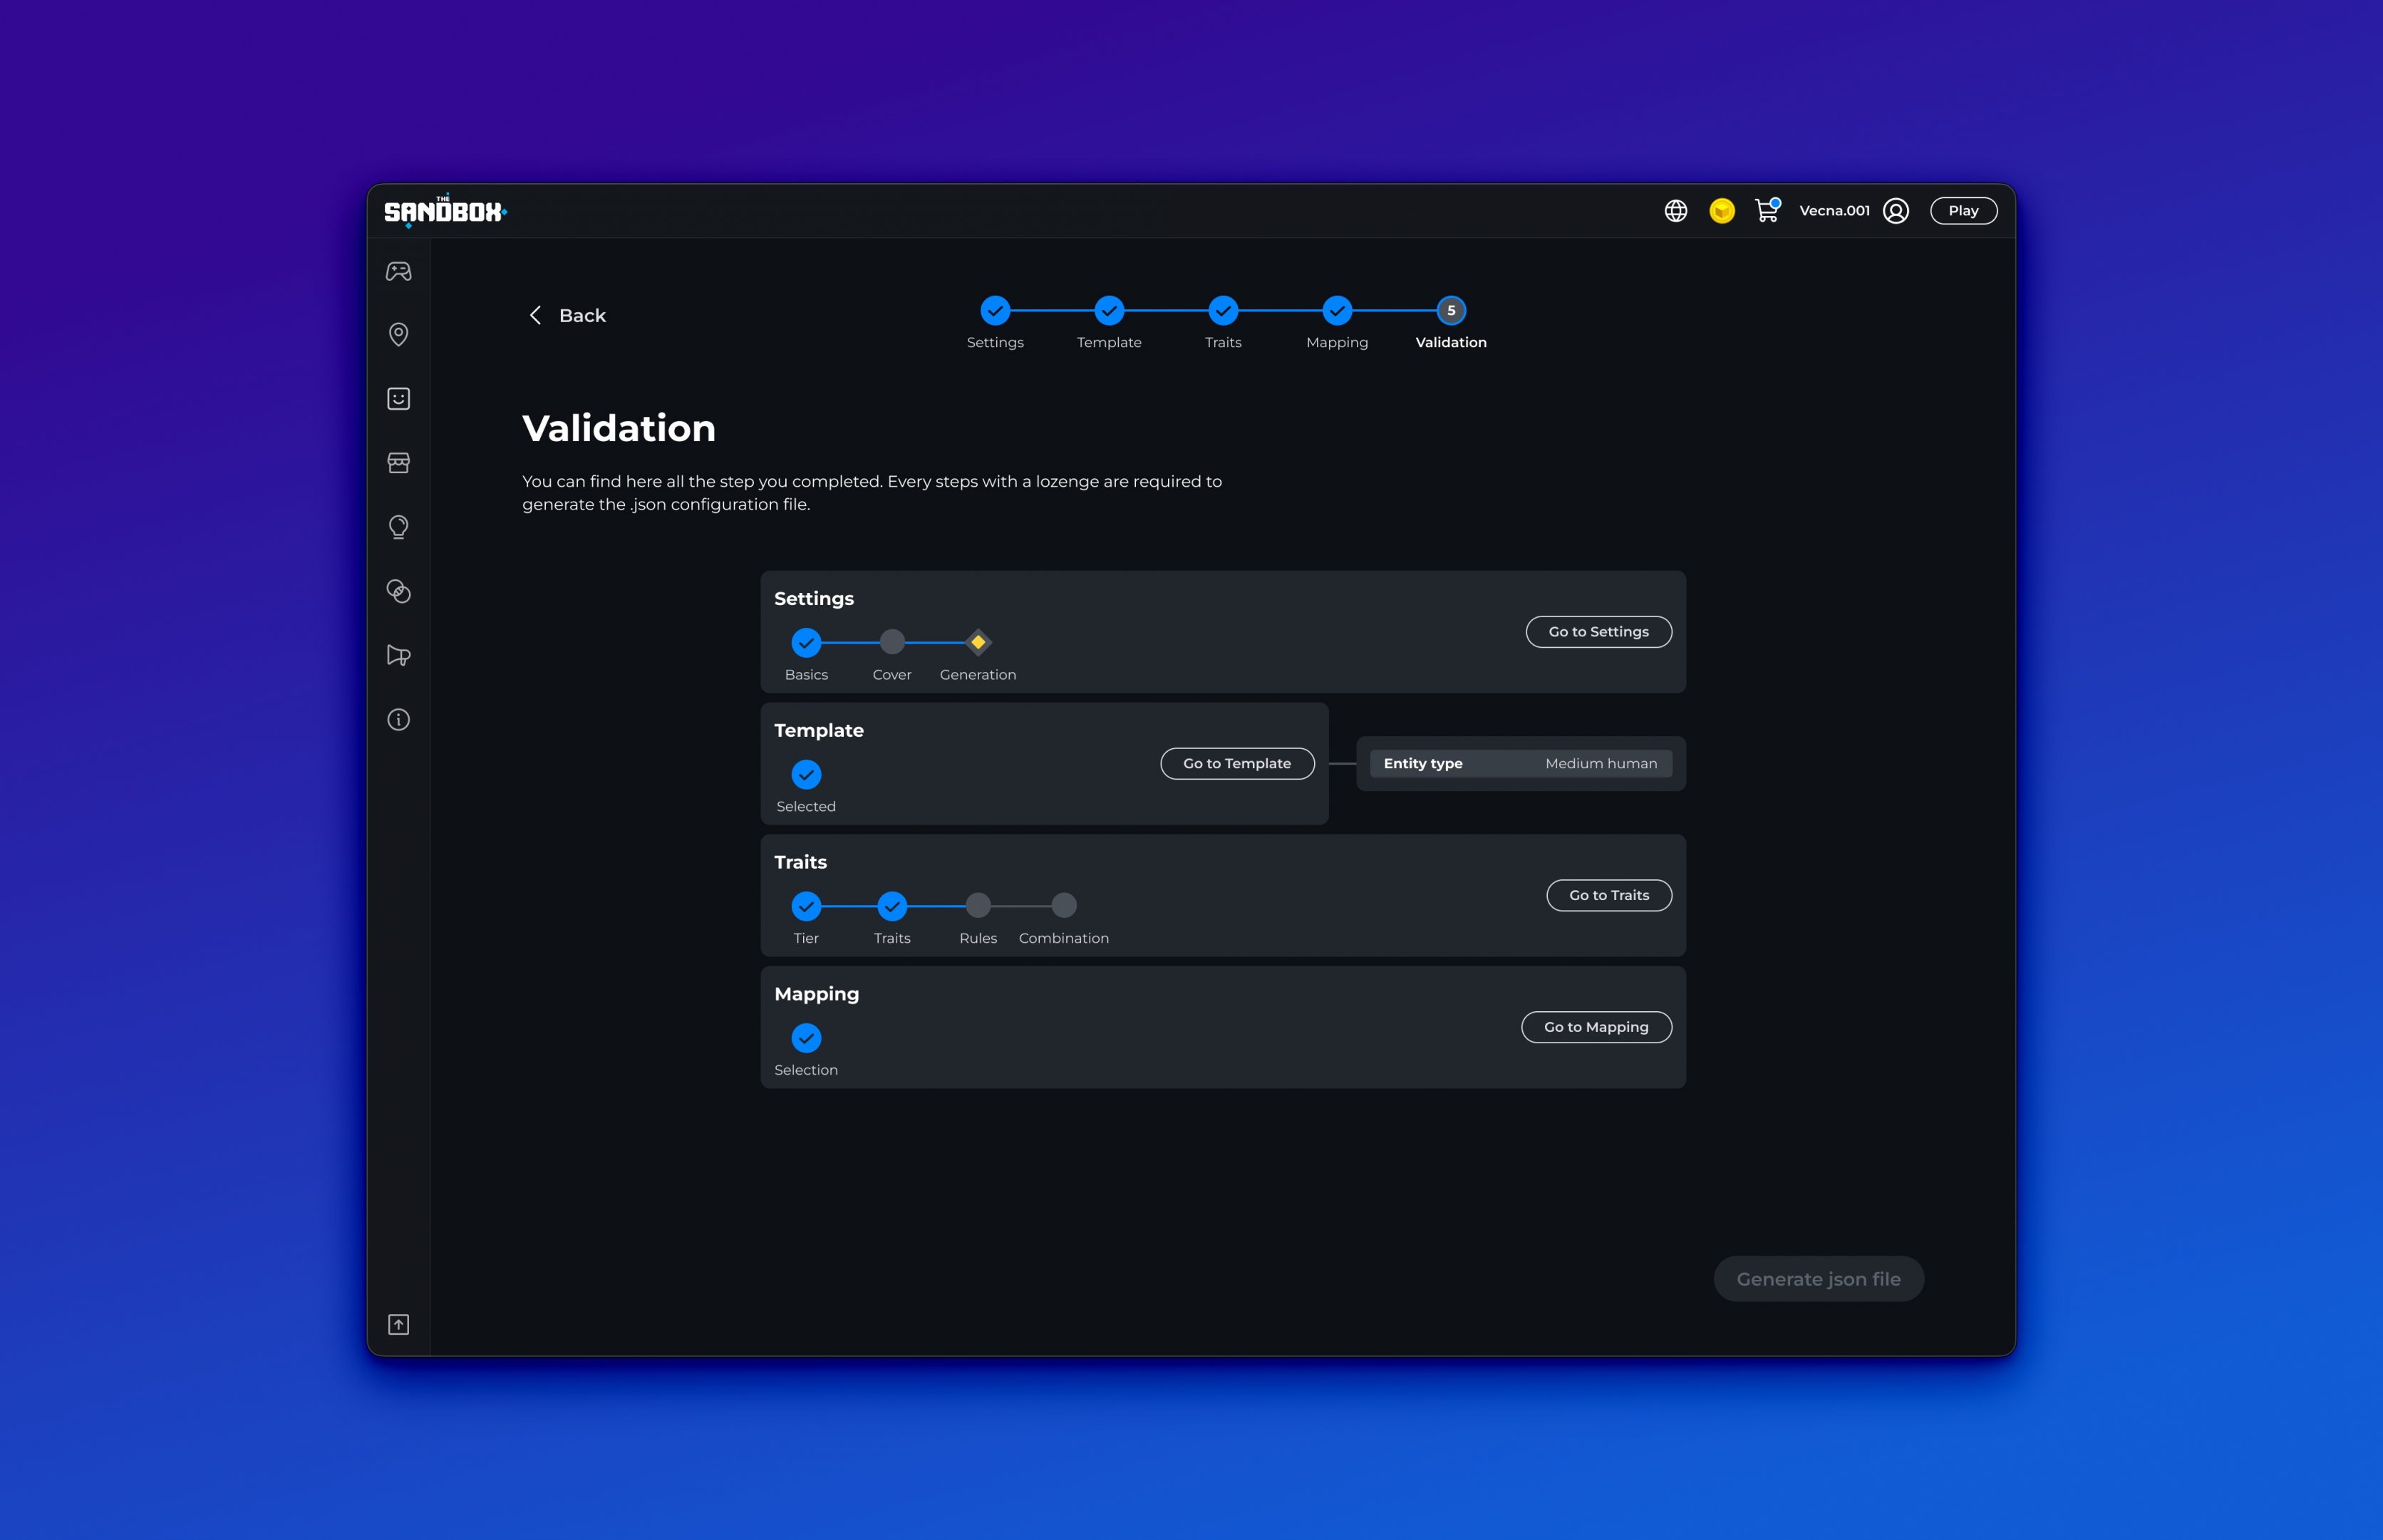
Task: Select the map location pin sidebar icon
Action: (398, 334)
